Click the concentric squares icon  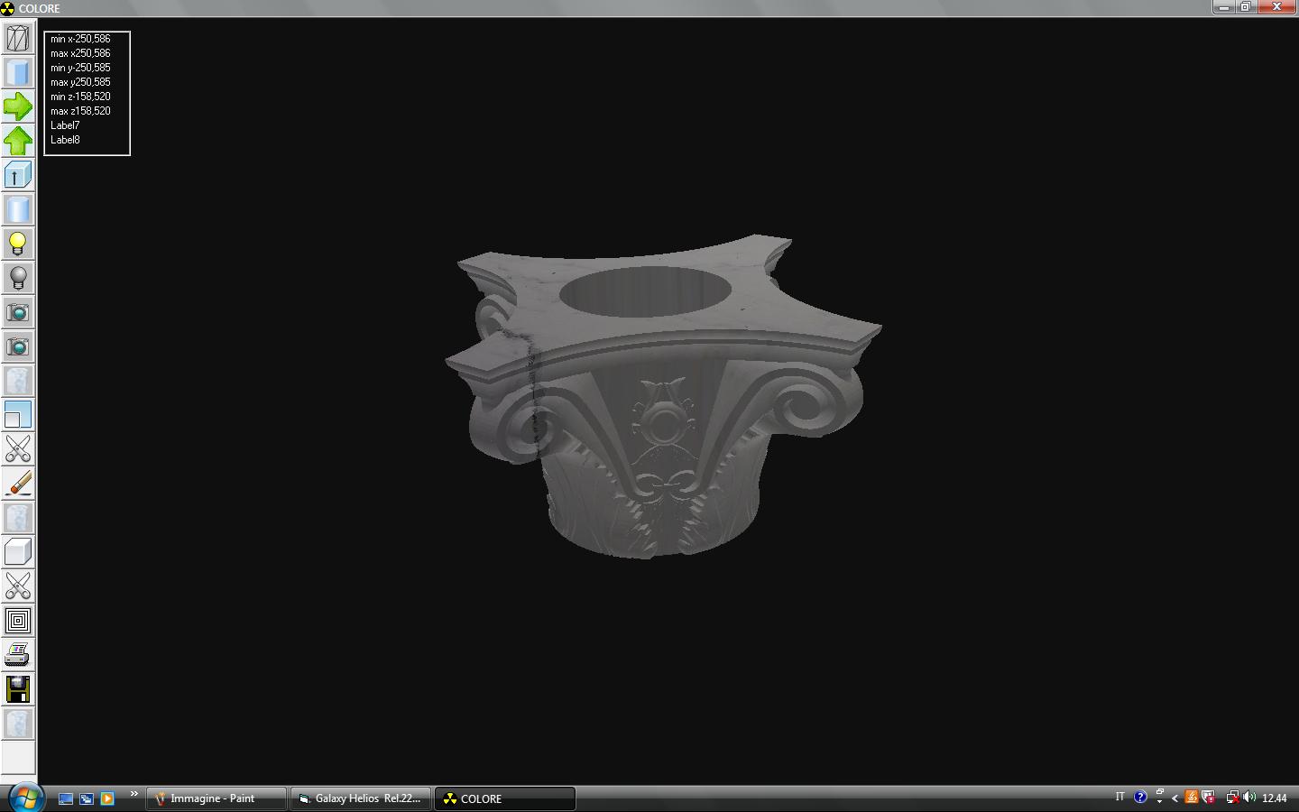pos(18,621)
